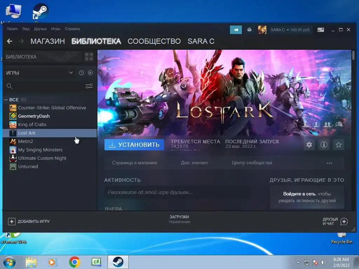
Task: Open the Игры menu
Action: tap(56, 29)
